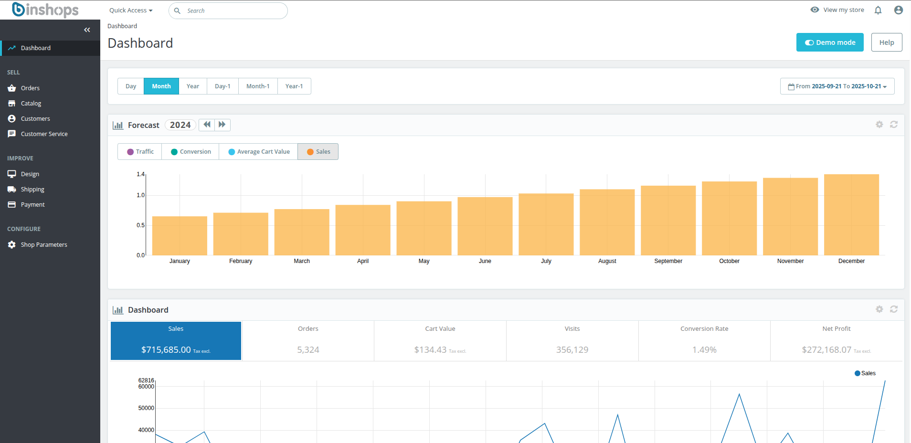Go to next forecast year

tap(222, 125)
